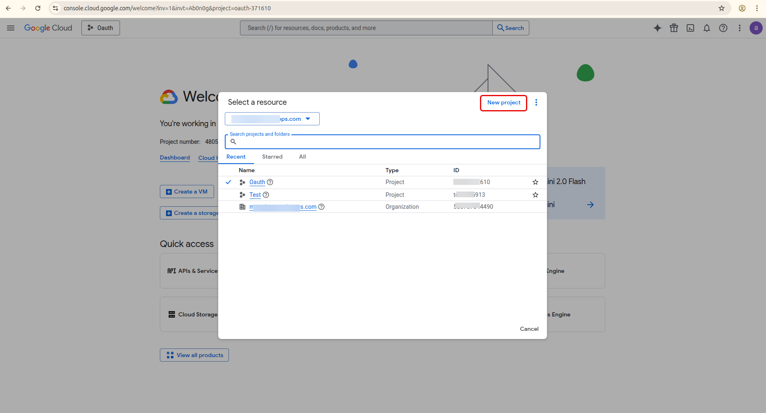Toggle the browser bookmark star

pos(721,8)
